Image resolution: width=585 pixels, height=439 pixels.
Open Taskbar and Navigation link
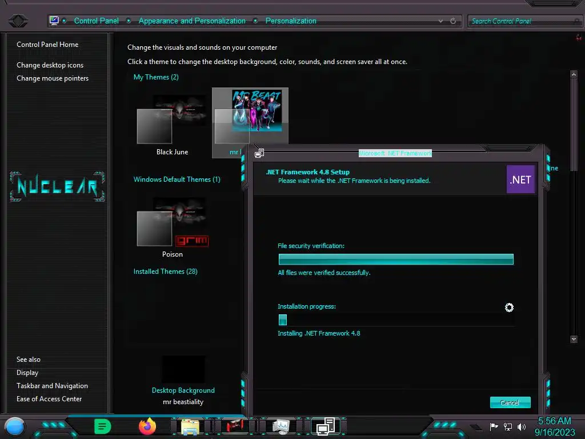(x=52, y=386)
